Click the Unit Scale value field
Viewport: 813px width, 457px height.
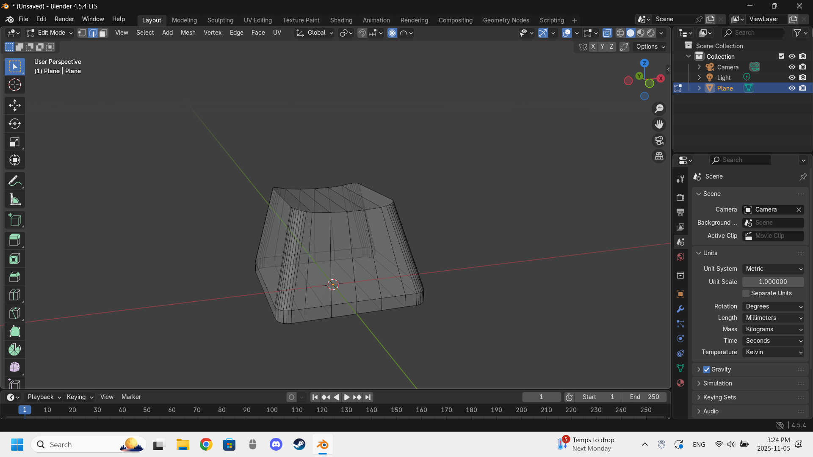tap(773, 282)
